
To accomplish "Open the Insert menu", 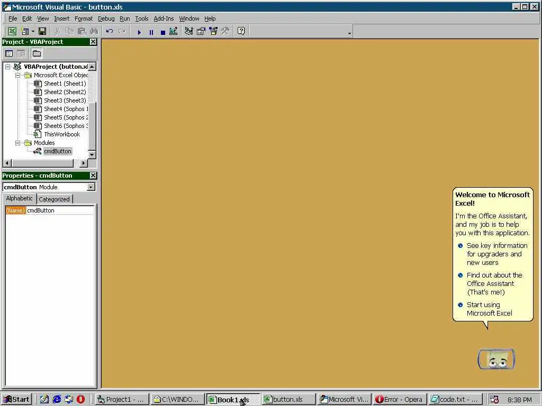I will (x=61, y=19).
